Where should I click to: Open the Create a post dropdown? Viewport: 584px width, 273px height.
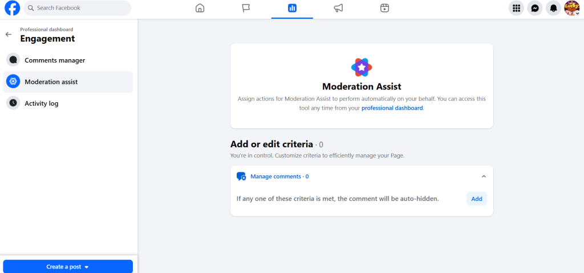68,266
